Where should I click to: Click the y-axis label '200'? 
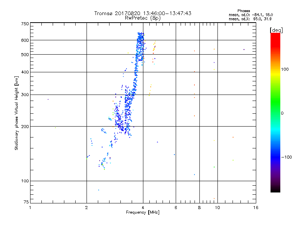pos(25,127)
